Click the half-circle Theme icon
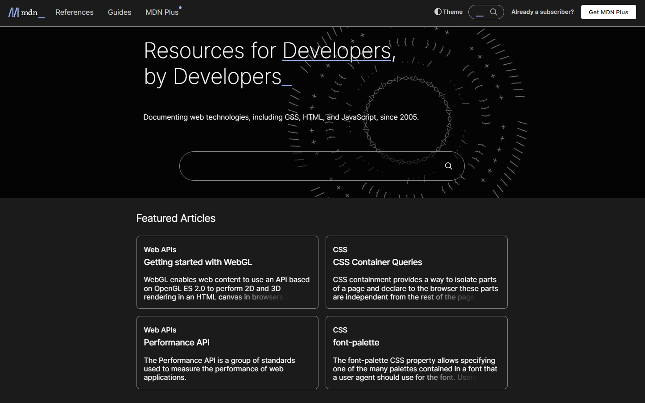The width and height of the screenshot is (645, 403). tap(438, 12)
